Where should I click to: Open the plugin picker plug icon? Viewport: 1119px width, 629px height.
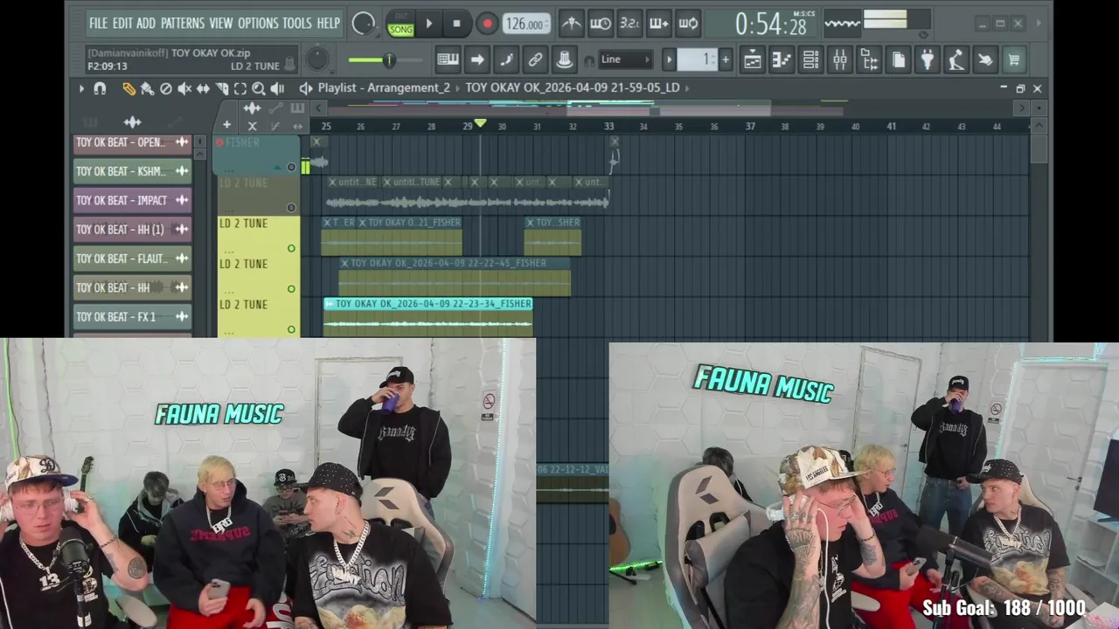[927, 59]
